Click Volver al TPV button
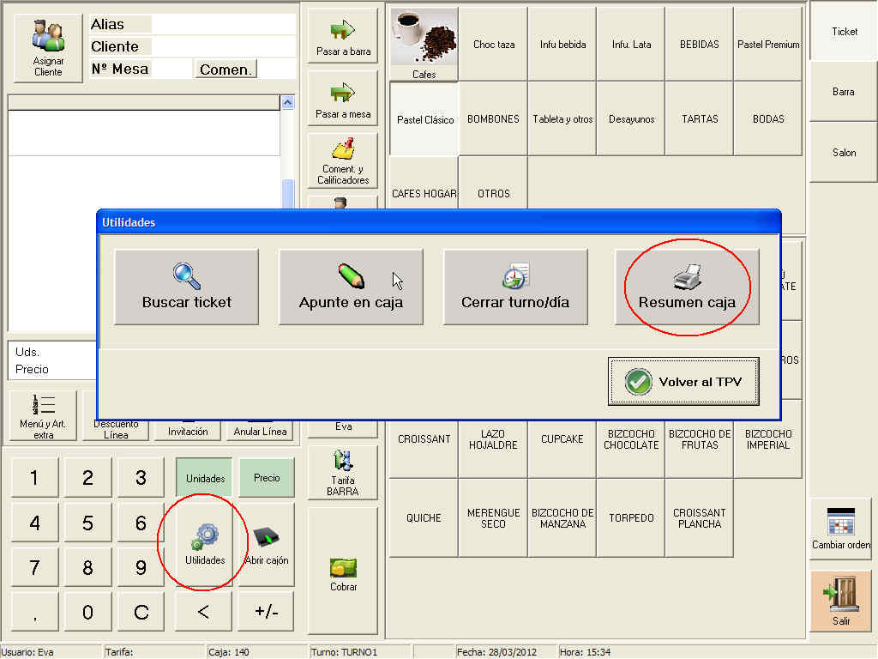Screen dimensions: 878x659 pos(683,382)
